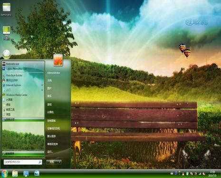Expand the Getting Started (入门) submenu arrow
This screenshot has width=221, height=178.
pyautogui.click(x=42, y=90)
